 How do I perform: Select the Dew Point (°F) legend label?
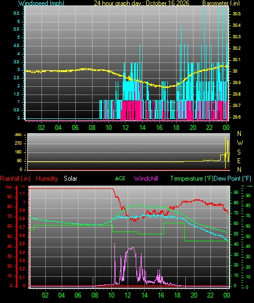click(x=232, y=179)
